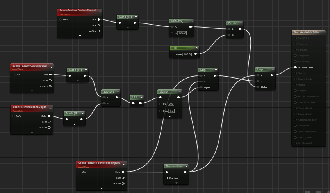Viewport: 330px width, 193px height.
Task: Click the output pin of the Ceil node
Action: (x=140, y=103)
